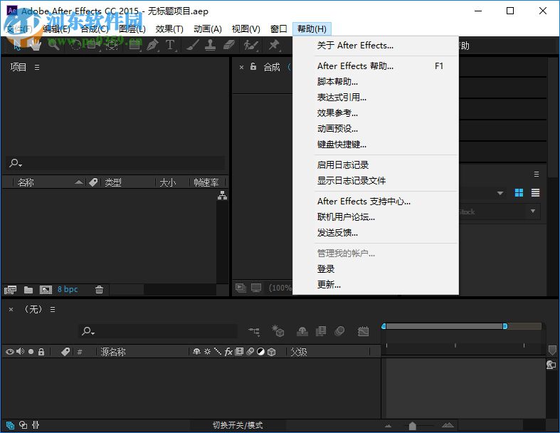Click the 8 bpc color depth button

pyautogui.click(x=68, y=289)
